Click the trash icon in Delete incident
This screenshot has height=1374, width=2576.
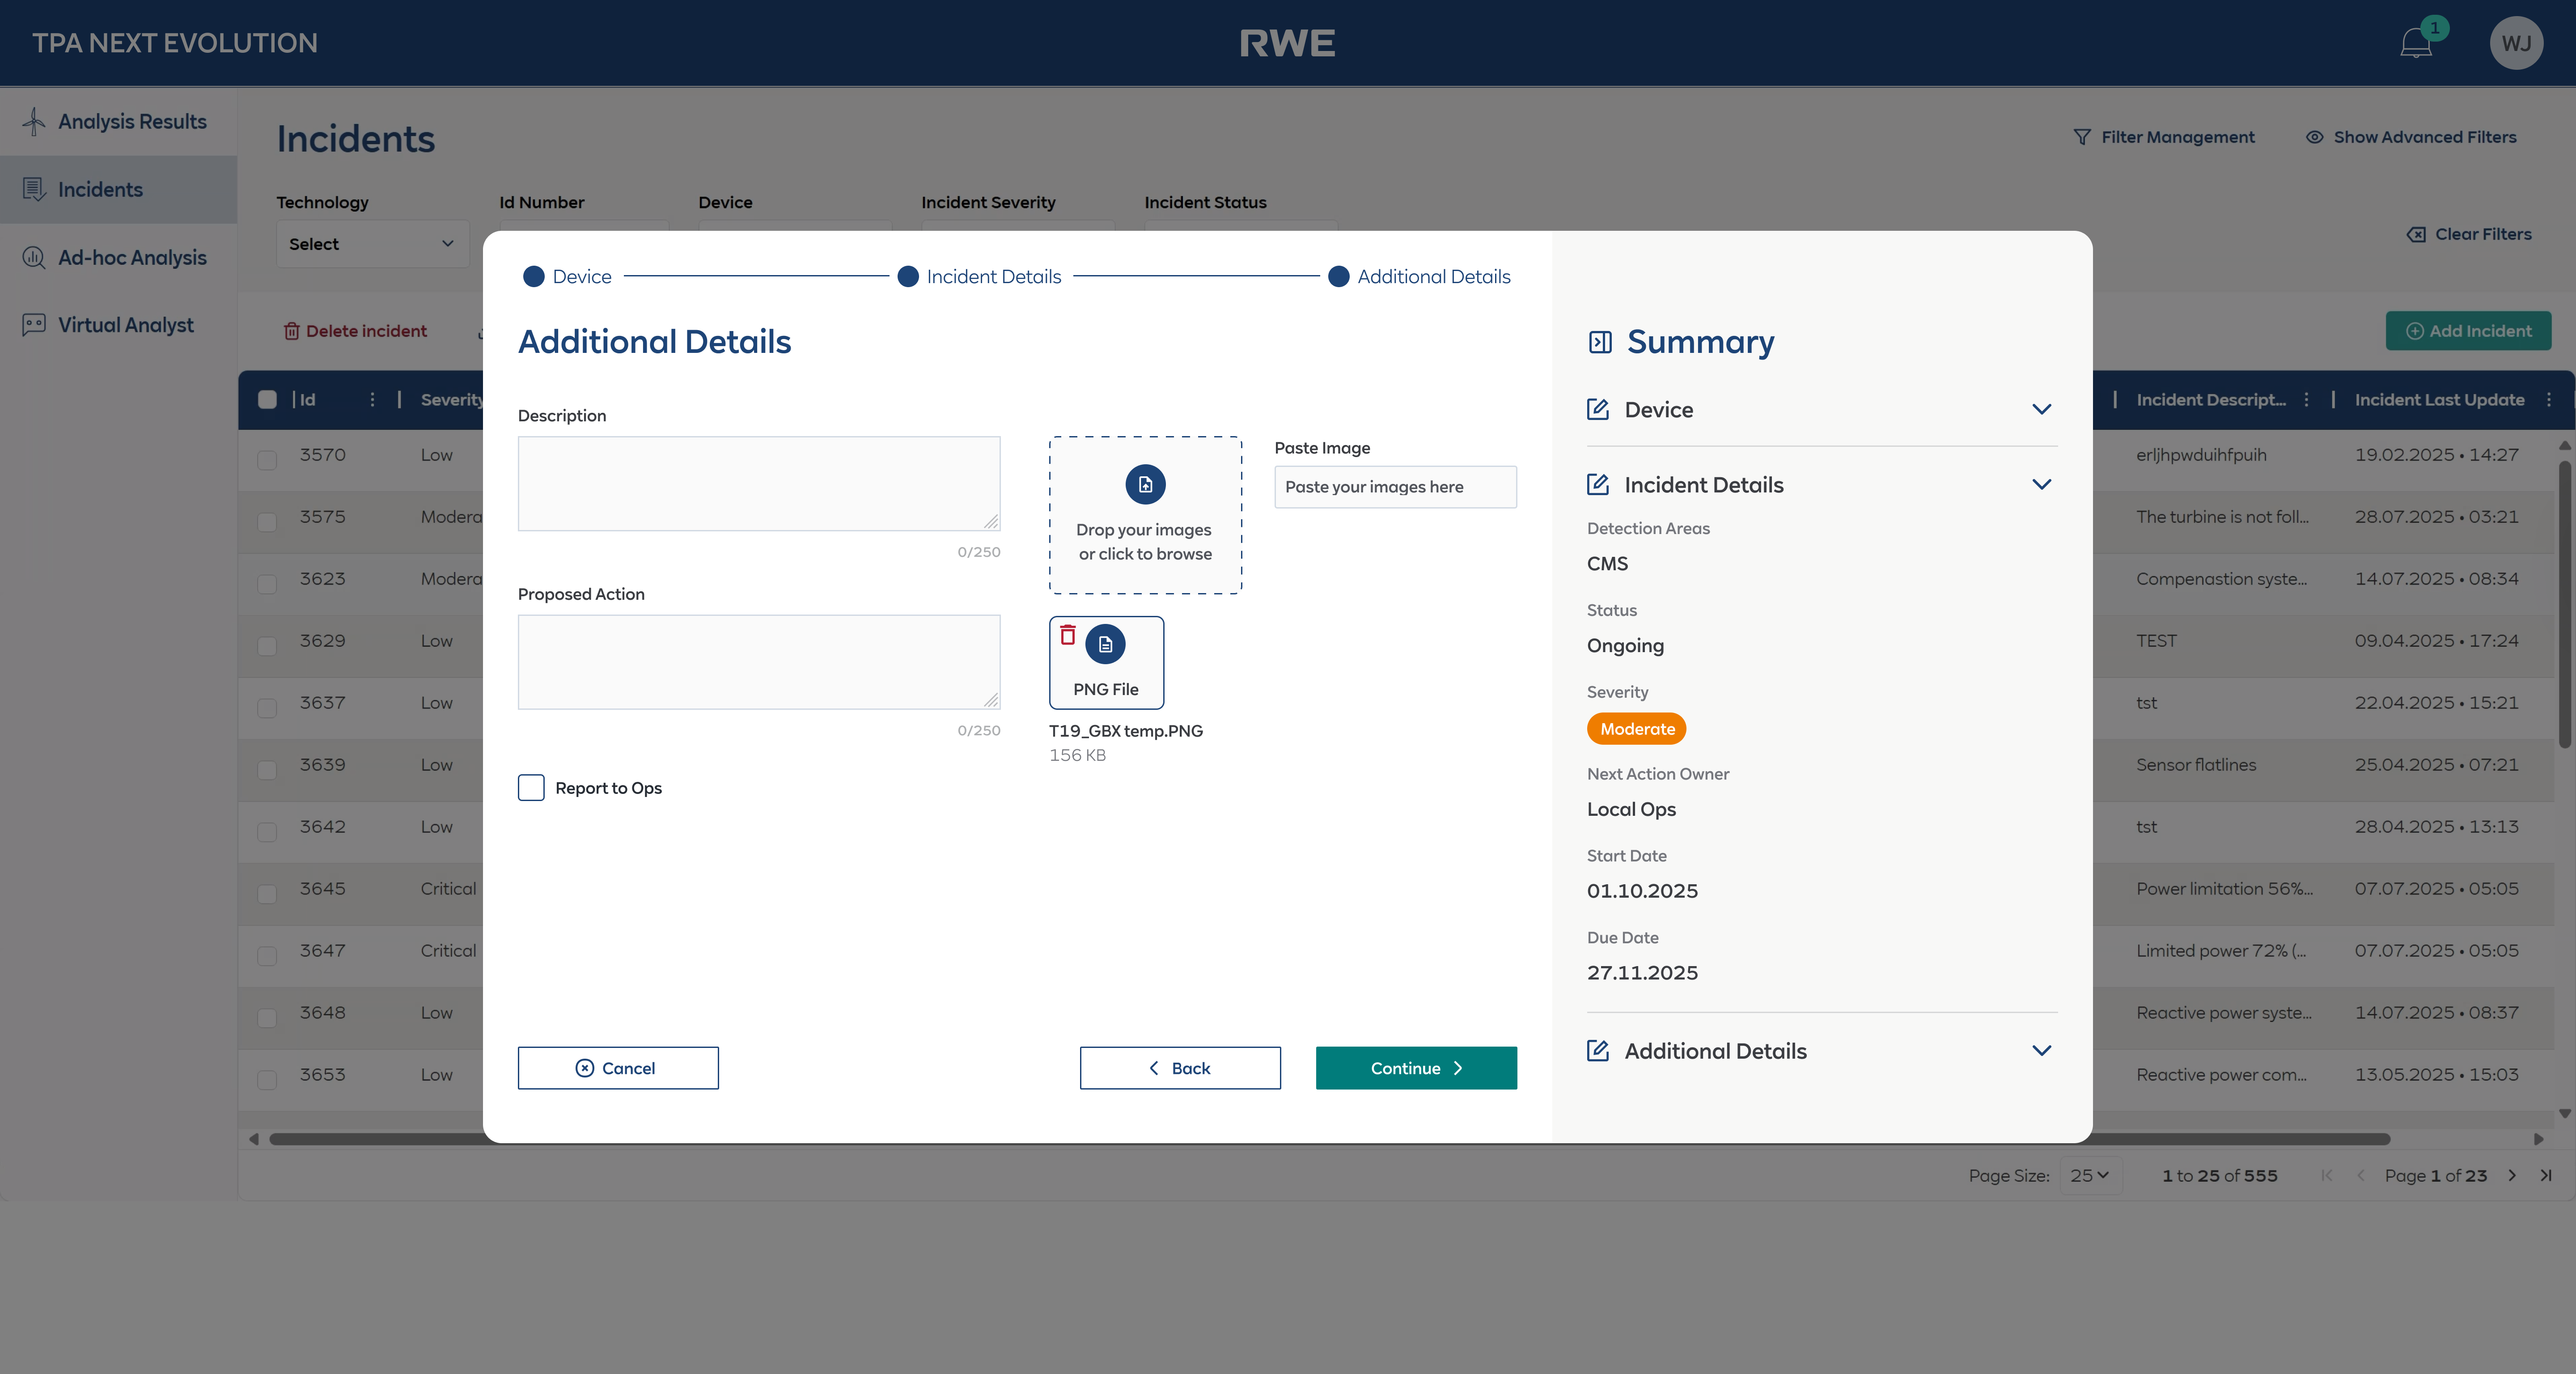(x=291, y=331)
